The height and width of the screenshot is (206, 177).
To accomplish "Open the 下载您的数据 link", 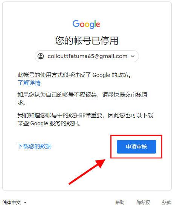I will click(35, 146).
